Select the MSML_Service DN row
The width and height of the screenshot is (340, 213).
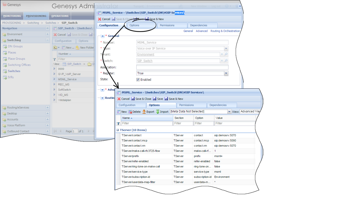[x=74, y=79]
